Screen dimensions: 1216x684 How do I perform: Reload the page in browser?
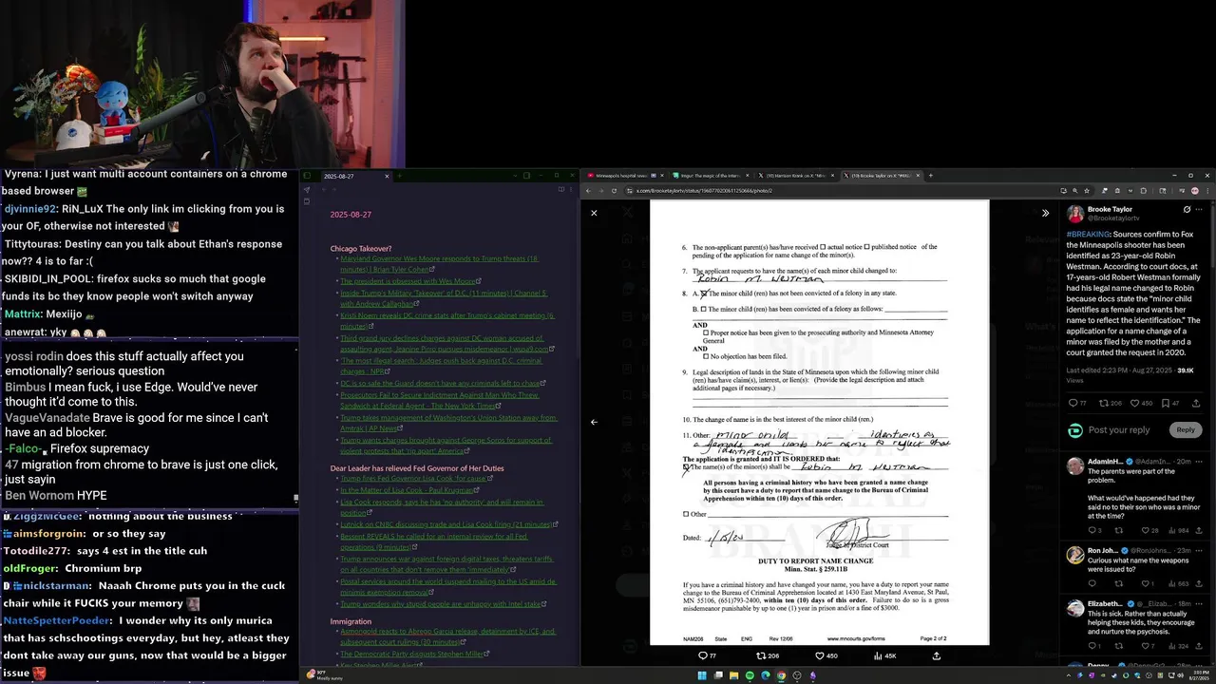614,191
